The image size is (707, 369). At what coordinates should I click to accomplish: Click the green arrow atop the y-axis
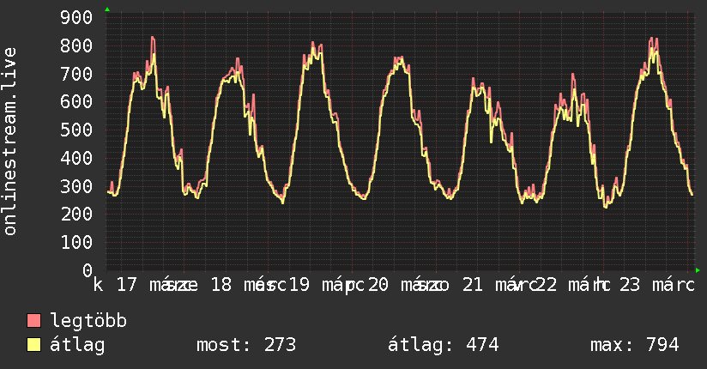coord(107,9)
